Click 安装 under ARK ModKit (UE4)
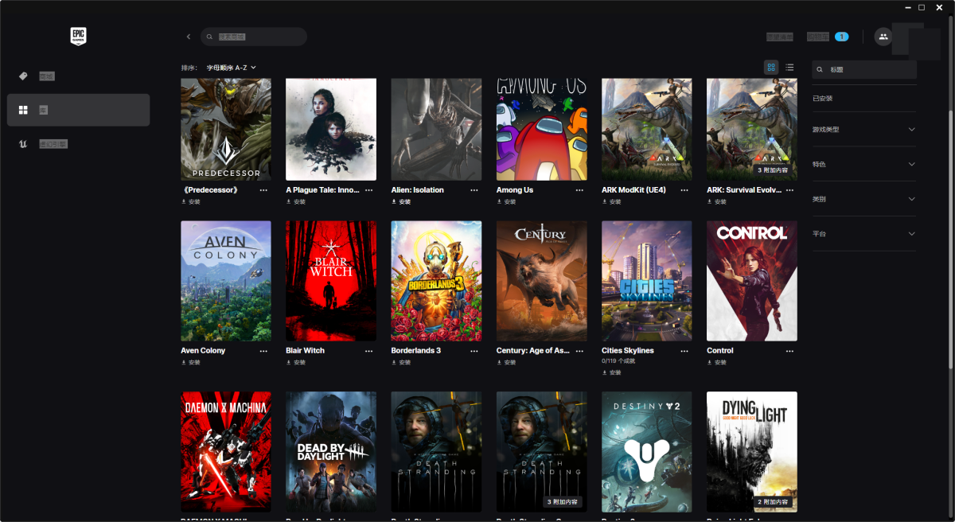The image size is (955, 522). point(615,202)
